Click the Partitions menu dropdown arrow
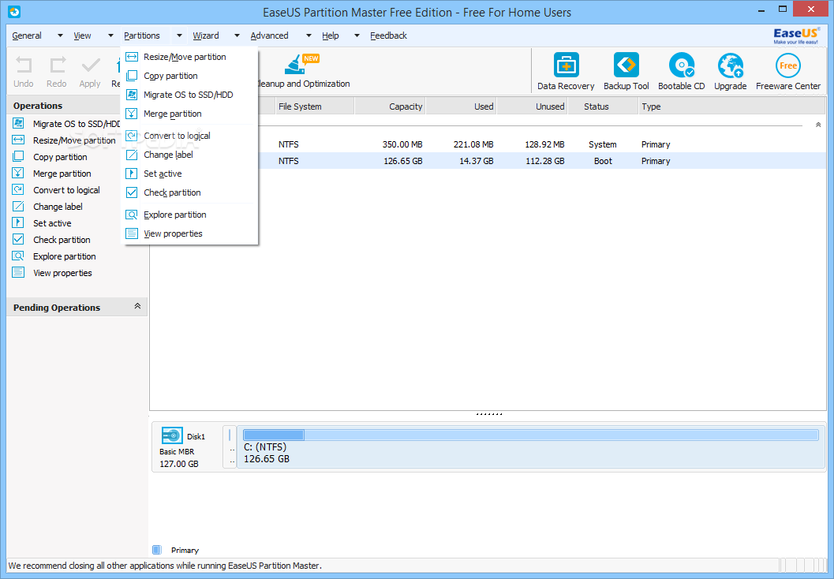Screen dimensions: 834x579 (x=179, y=35)
